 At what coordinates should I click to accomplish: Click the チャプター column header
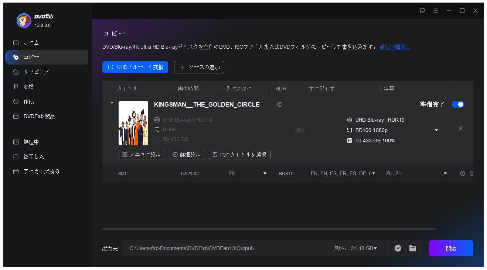(239, 89)
